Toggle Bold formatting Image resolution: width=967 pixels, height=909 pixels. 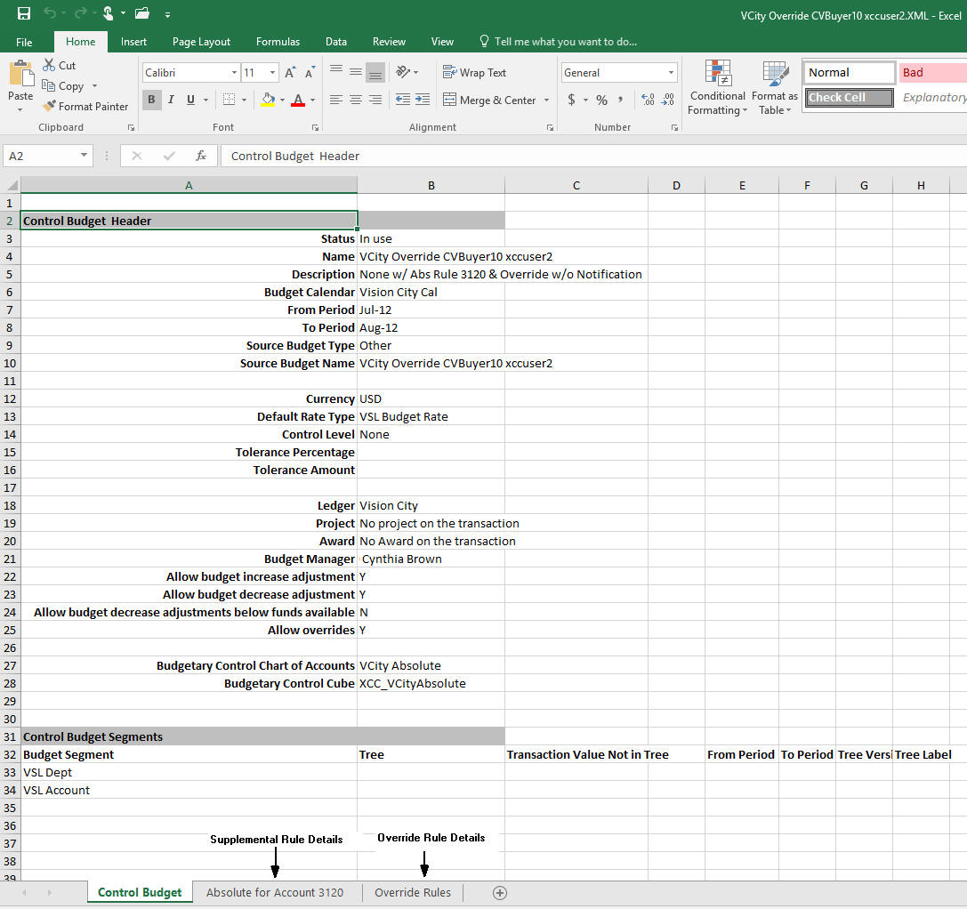(x=151, y=100)
